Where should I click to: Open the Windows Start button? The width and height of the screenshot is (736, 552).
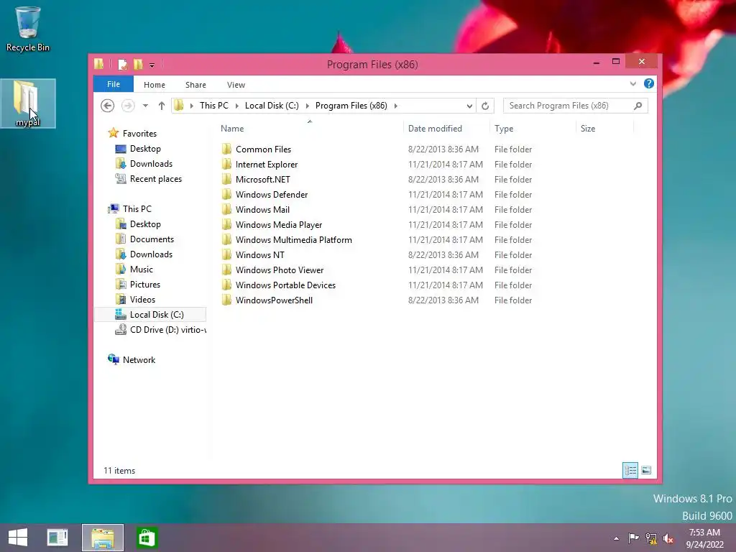pyautogui.click(x=18, y=538)
